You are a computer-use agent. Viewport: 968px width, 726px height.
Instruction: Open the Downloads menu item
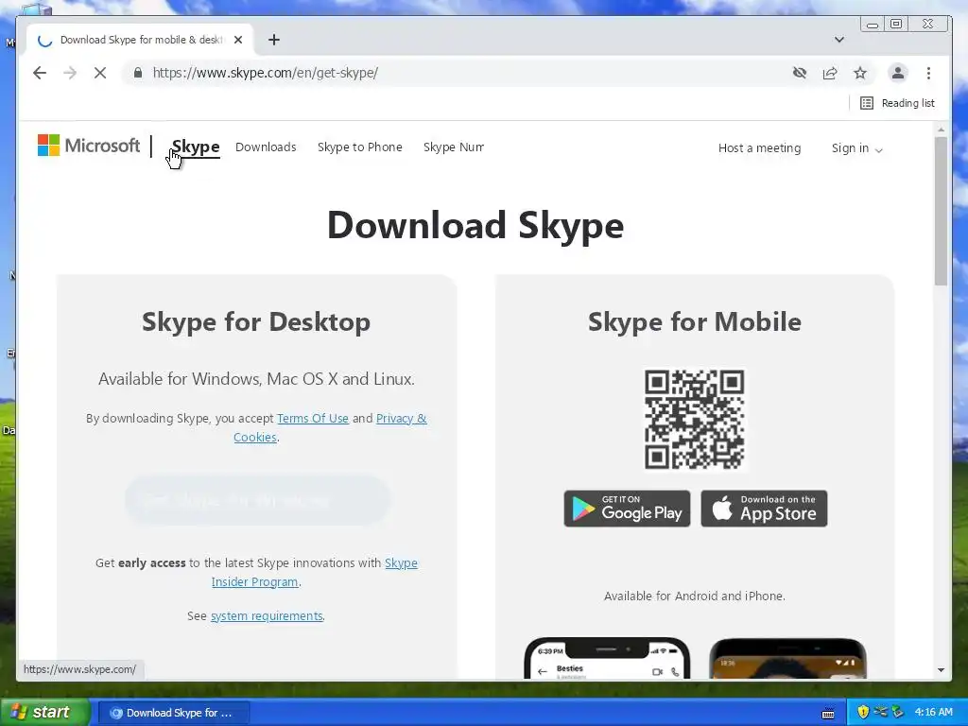coord(266,147)
